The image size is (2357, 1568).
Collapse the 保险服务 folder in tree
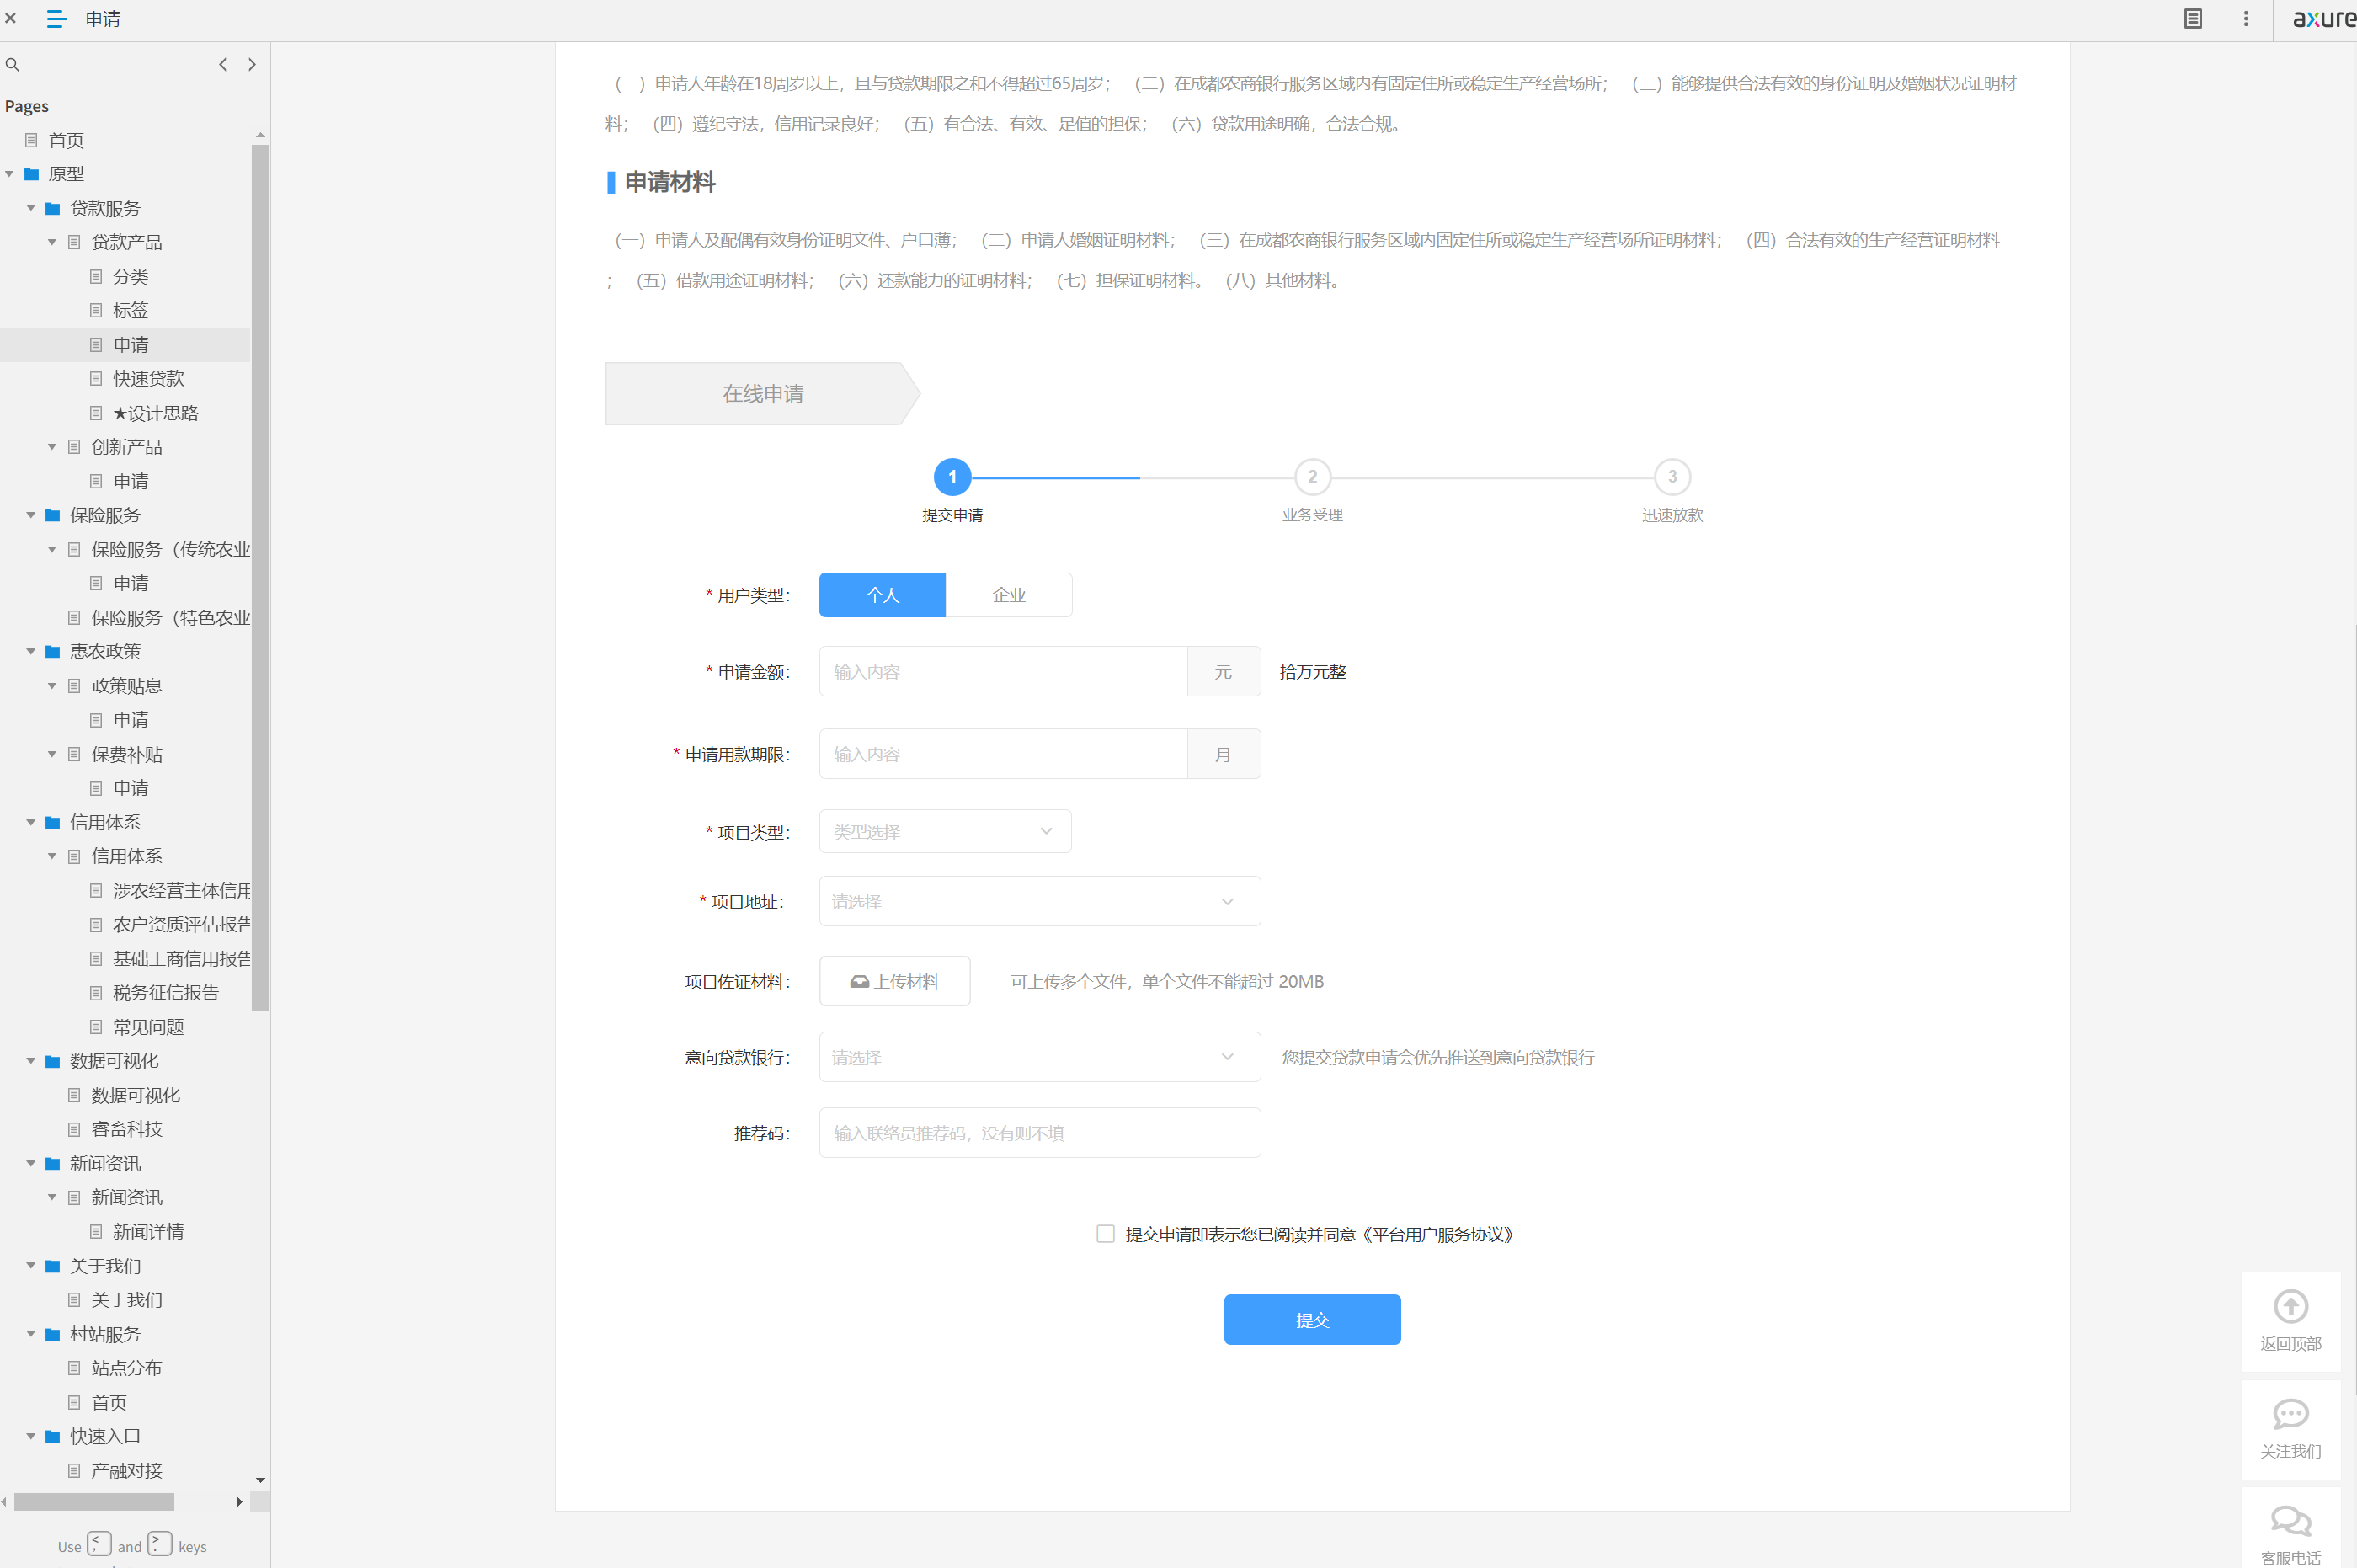click(x=31, y=515)
